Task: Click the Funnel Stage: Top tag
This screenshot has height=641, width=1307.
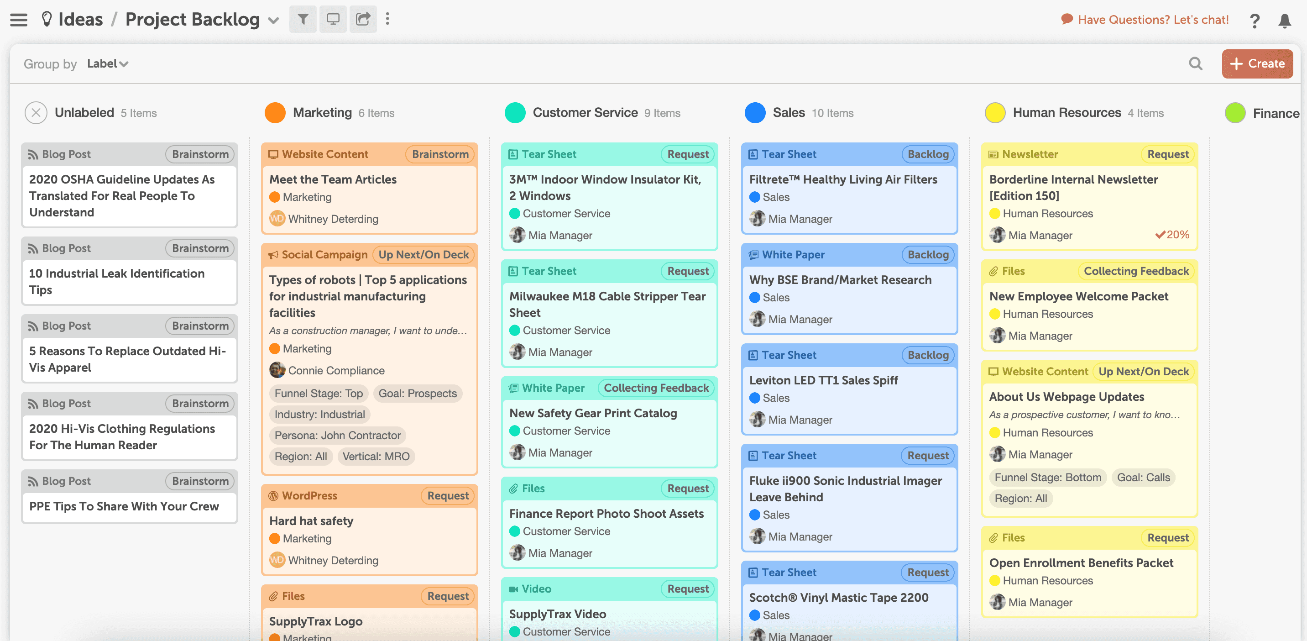Action: click(319, 394)
